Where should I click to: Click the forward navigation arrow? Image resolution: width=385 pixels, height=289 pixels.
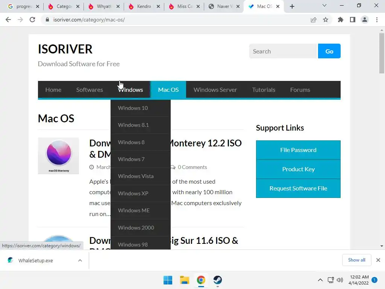pyautogui.click(x=20, y=20)
